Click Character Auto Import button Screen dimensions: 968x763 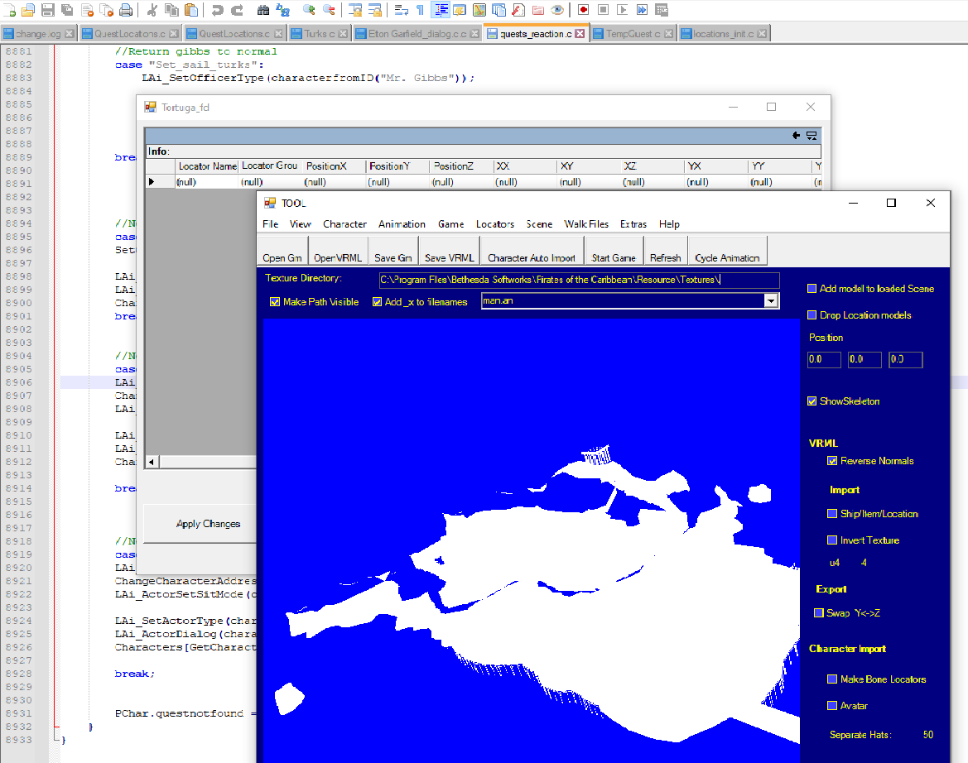[x=532, y=251]
